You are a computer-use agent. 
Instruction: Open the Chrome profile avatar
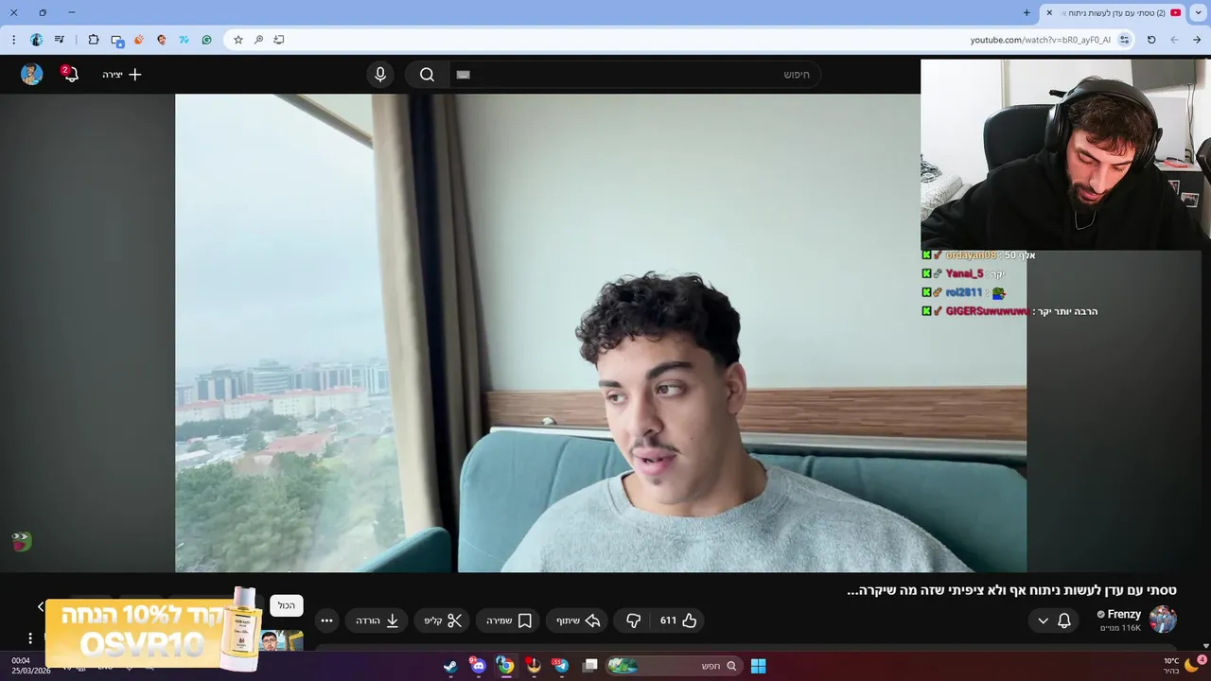pyautogui.click(x=37, y=40)
